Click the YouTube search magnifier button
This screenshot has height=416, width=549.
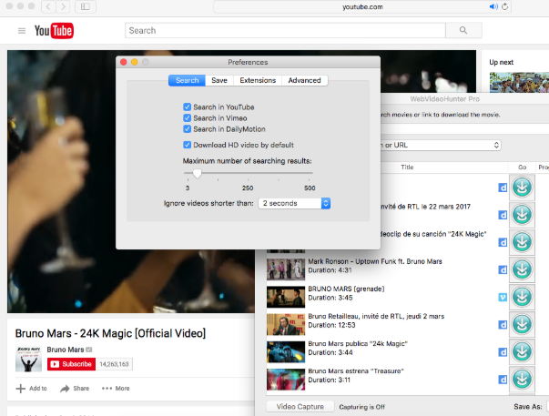pos(463,30)
